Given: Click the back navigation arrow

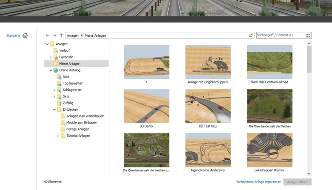Looking at the screenshot, I should pyautogui.click(x=47, y=35).
